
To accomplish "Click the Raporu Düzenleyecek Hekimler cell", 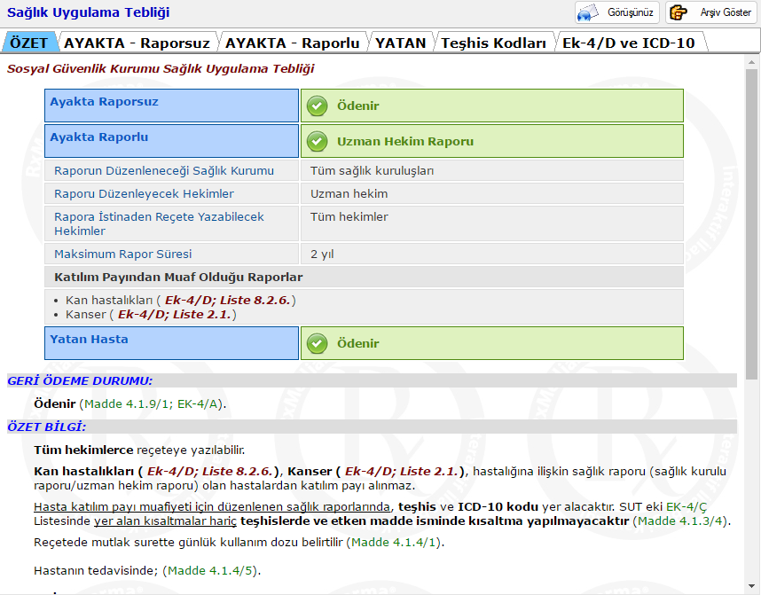I will point(171,193).
